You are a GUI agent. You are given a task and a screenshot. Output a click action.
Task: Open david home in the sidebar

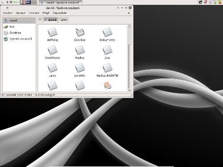(19, 20)
